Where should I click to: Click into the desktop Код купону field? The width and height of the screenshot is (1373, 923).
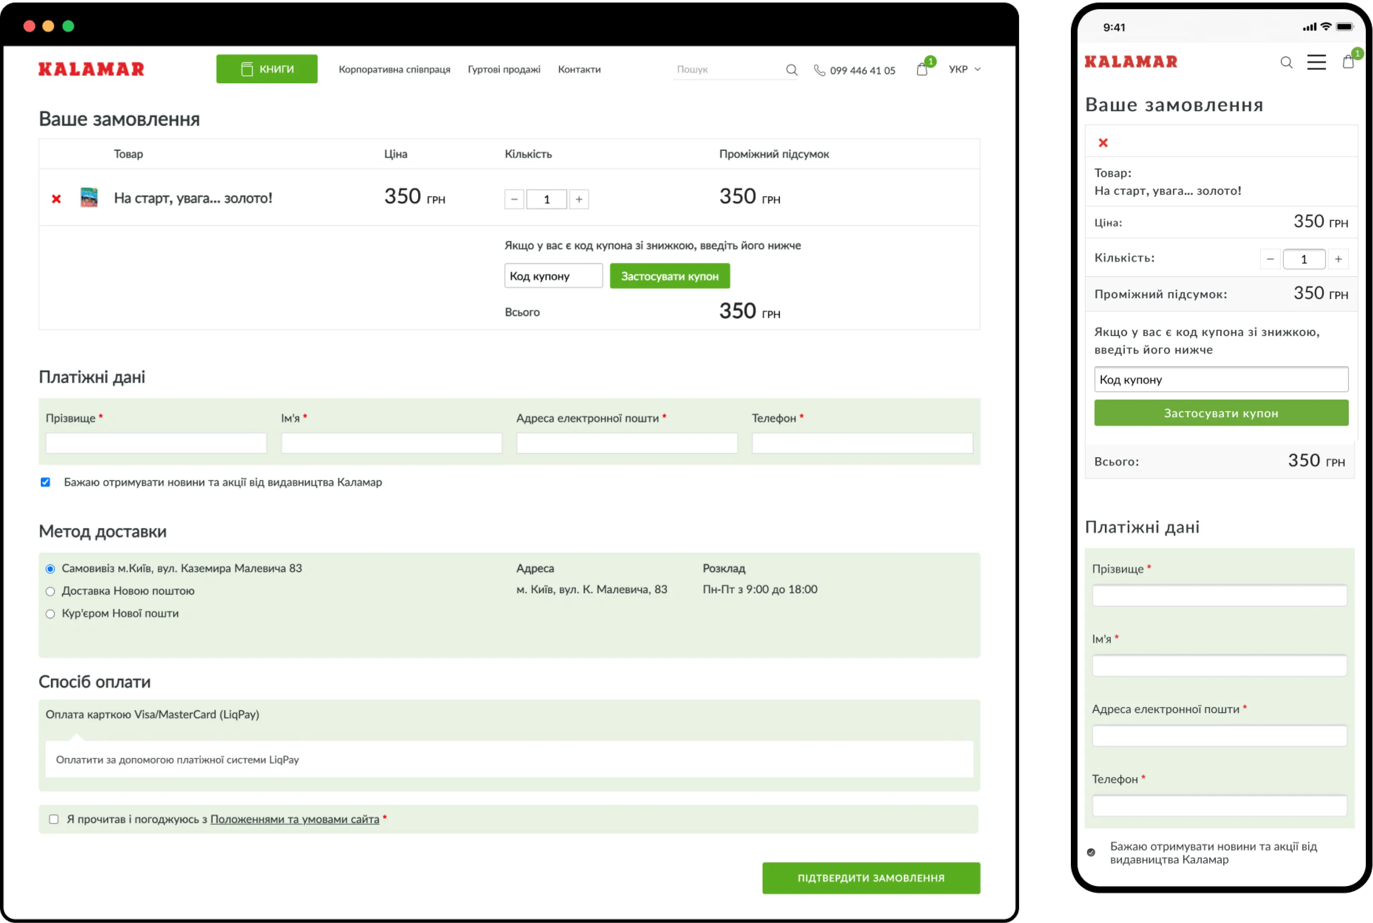[x=553, y=276]
